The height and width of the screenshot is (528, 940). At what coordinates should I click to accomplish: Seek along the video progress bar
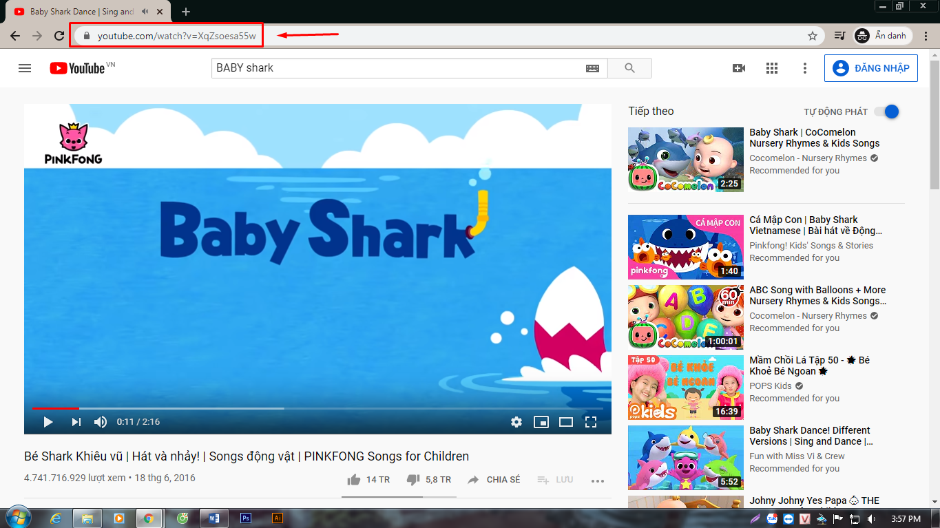(317, 408)
